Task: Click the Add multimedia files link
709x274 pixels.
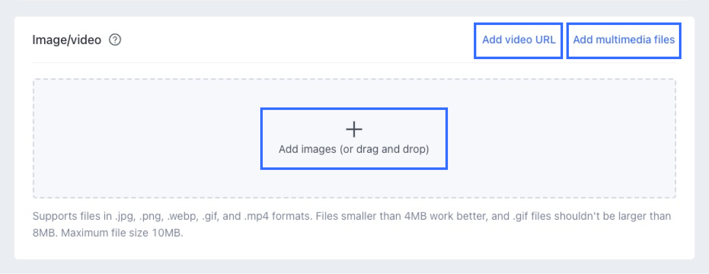Action: pos(624,40)
